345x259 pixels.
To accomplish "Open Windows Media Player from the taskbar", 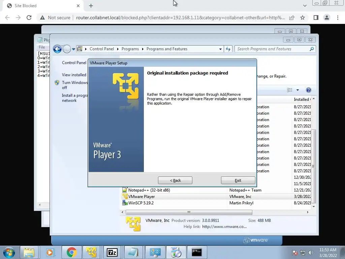I will click(x=50, y=252).
